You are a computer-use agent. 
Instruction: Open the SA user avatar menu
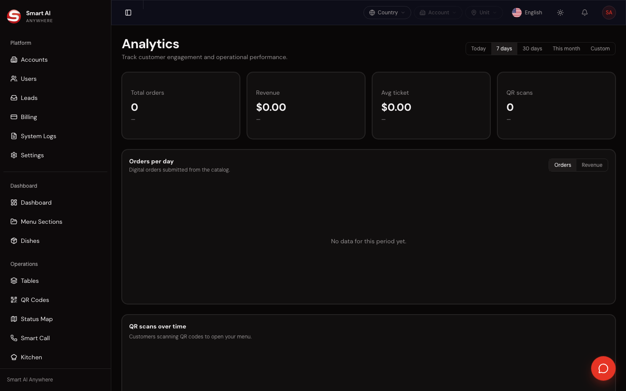pos(609,13)
